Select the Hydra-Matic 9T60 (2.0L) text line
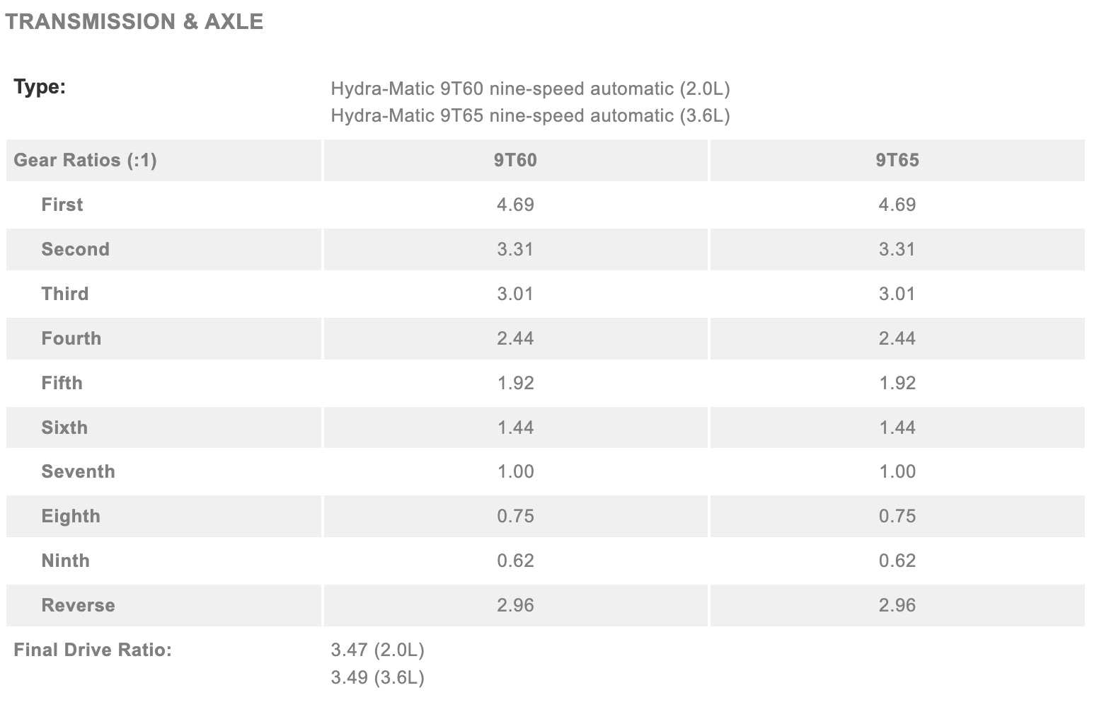 pyautogui.click(x=530, y=88)
